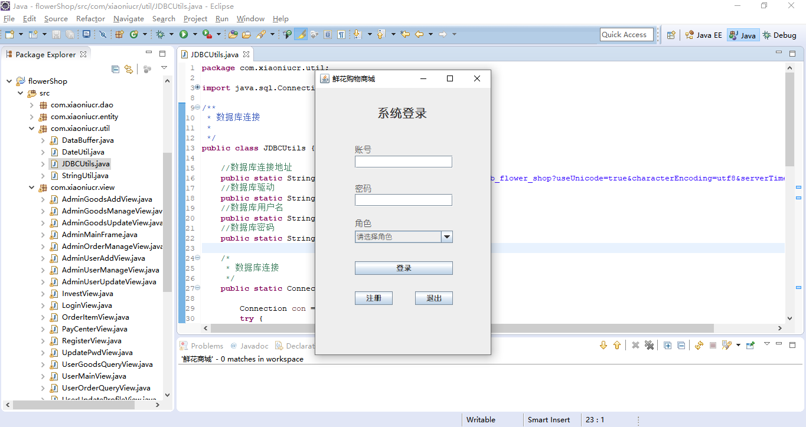Click Back navigation arrow in toolbar
Viewport: 806px width, 427px height.
coord(419,35)
